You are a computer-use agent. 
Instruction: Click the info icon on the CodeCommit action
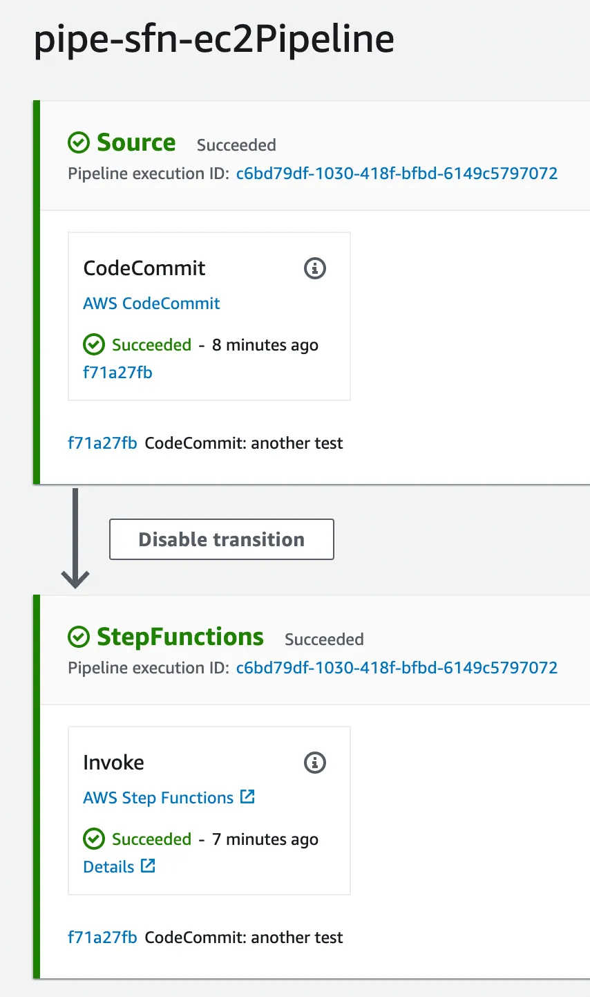pyautogui.click(x=315, y=268)
